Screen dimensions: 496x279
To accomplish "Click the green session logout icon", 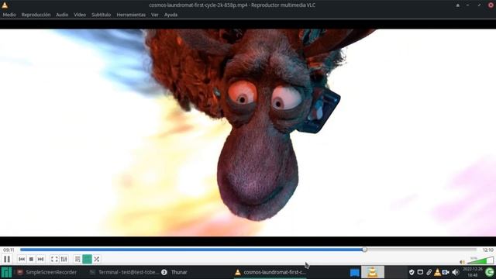I will tap(490, 272).
